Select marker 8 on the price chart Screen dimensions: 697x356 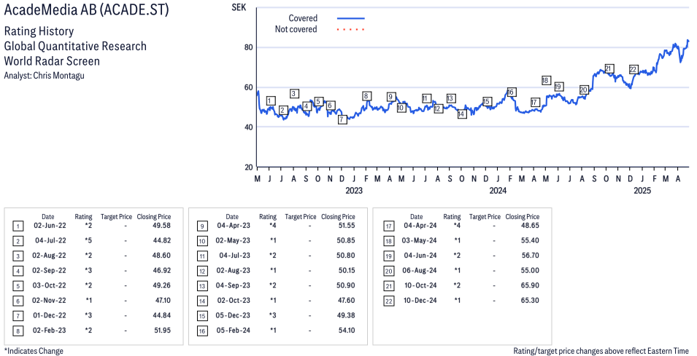pyautogui.click(x=366, y=96)
